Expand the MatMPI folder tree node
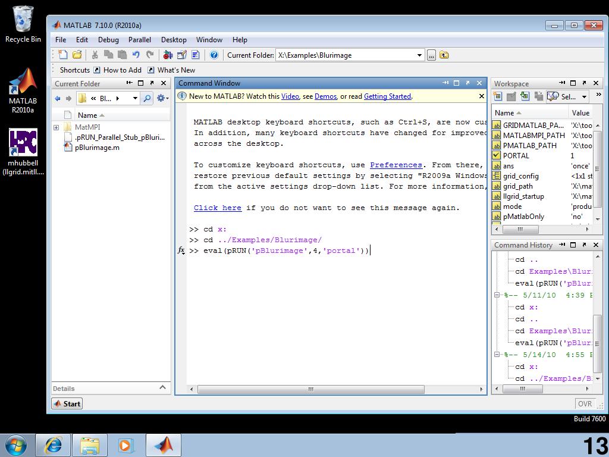 point(56,127)
